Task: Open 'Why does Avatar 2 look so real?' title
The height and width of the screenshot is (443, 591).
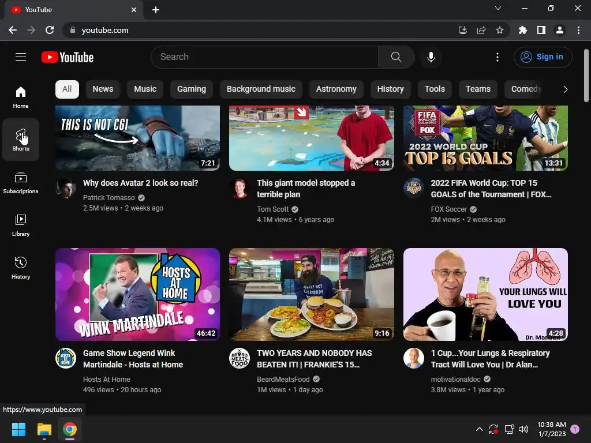Action: click(141, 183)
